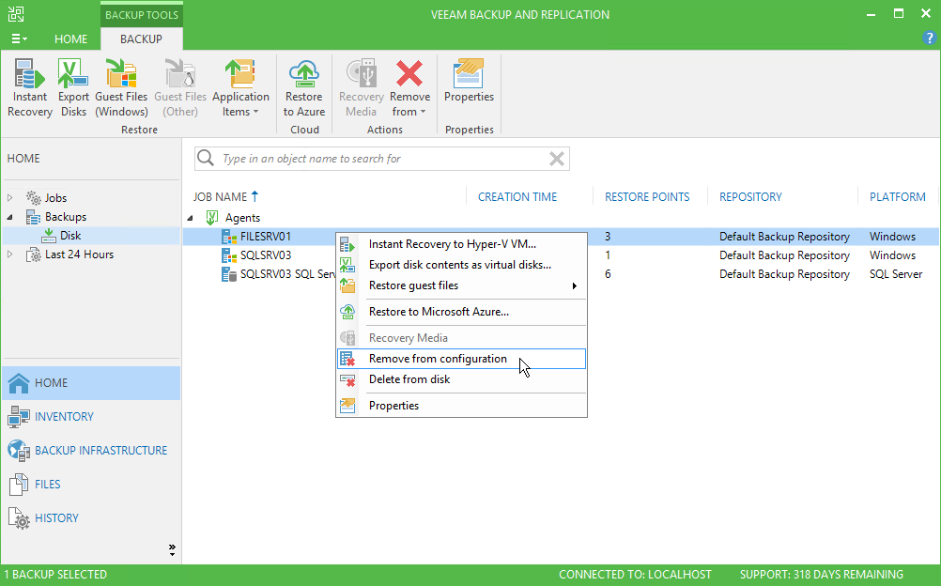Click the search box for object names
The image size is (941, 586).
click(381, 159)
